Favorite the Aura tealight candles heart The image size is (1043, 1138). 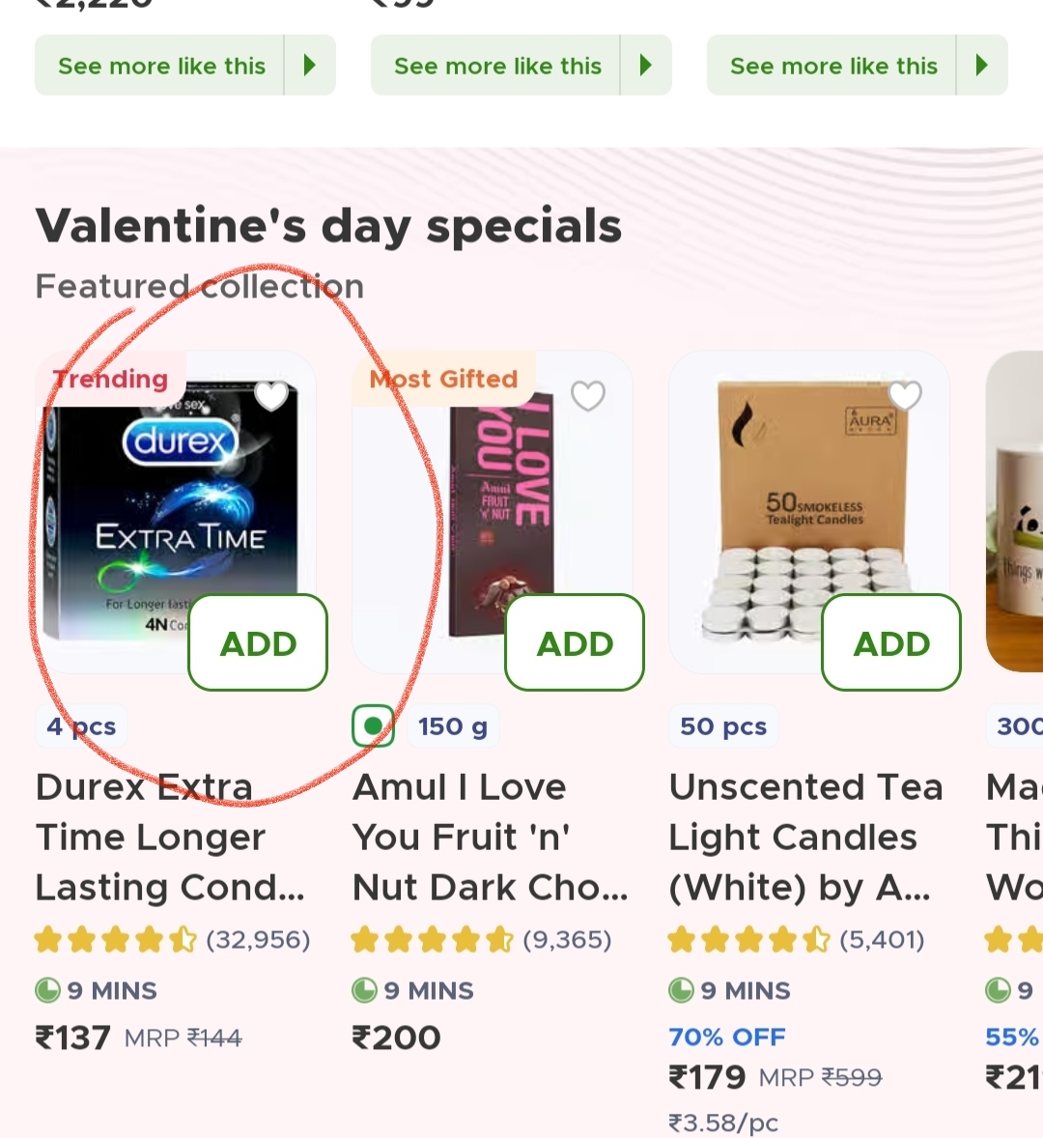(905, 395)
